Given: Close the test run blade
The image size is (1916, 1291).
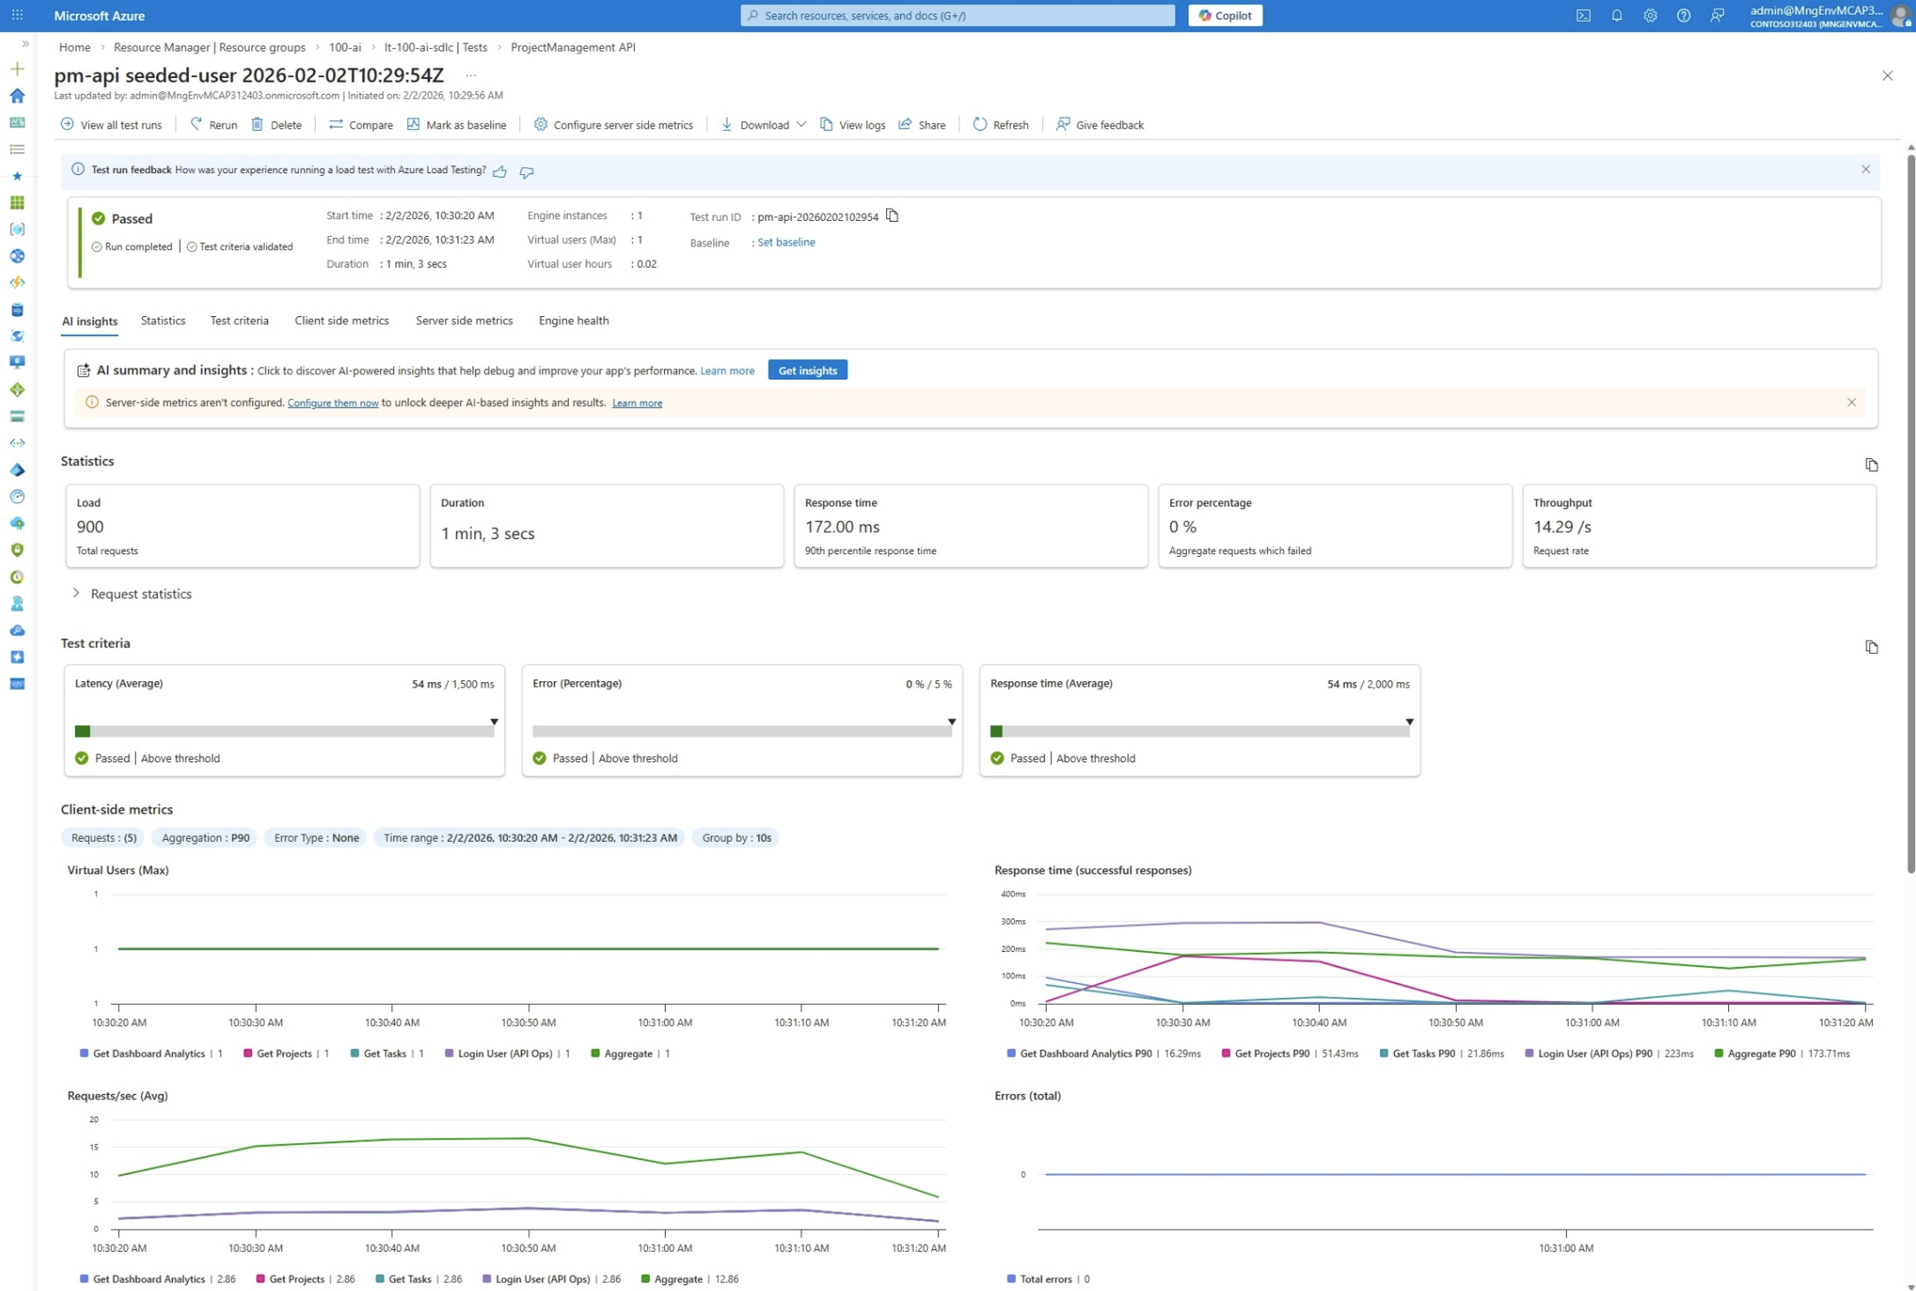Looking at the screenshot, I should pos(1887,75).
